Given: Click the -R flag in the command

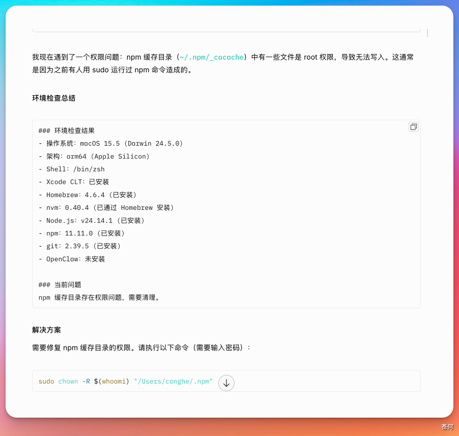Looking at the screenshot, I should (x=85, y=381).
